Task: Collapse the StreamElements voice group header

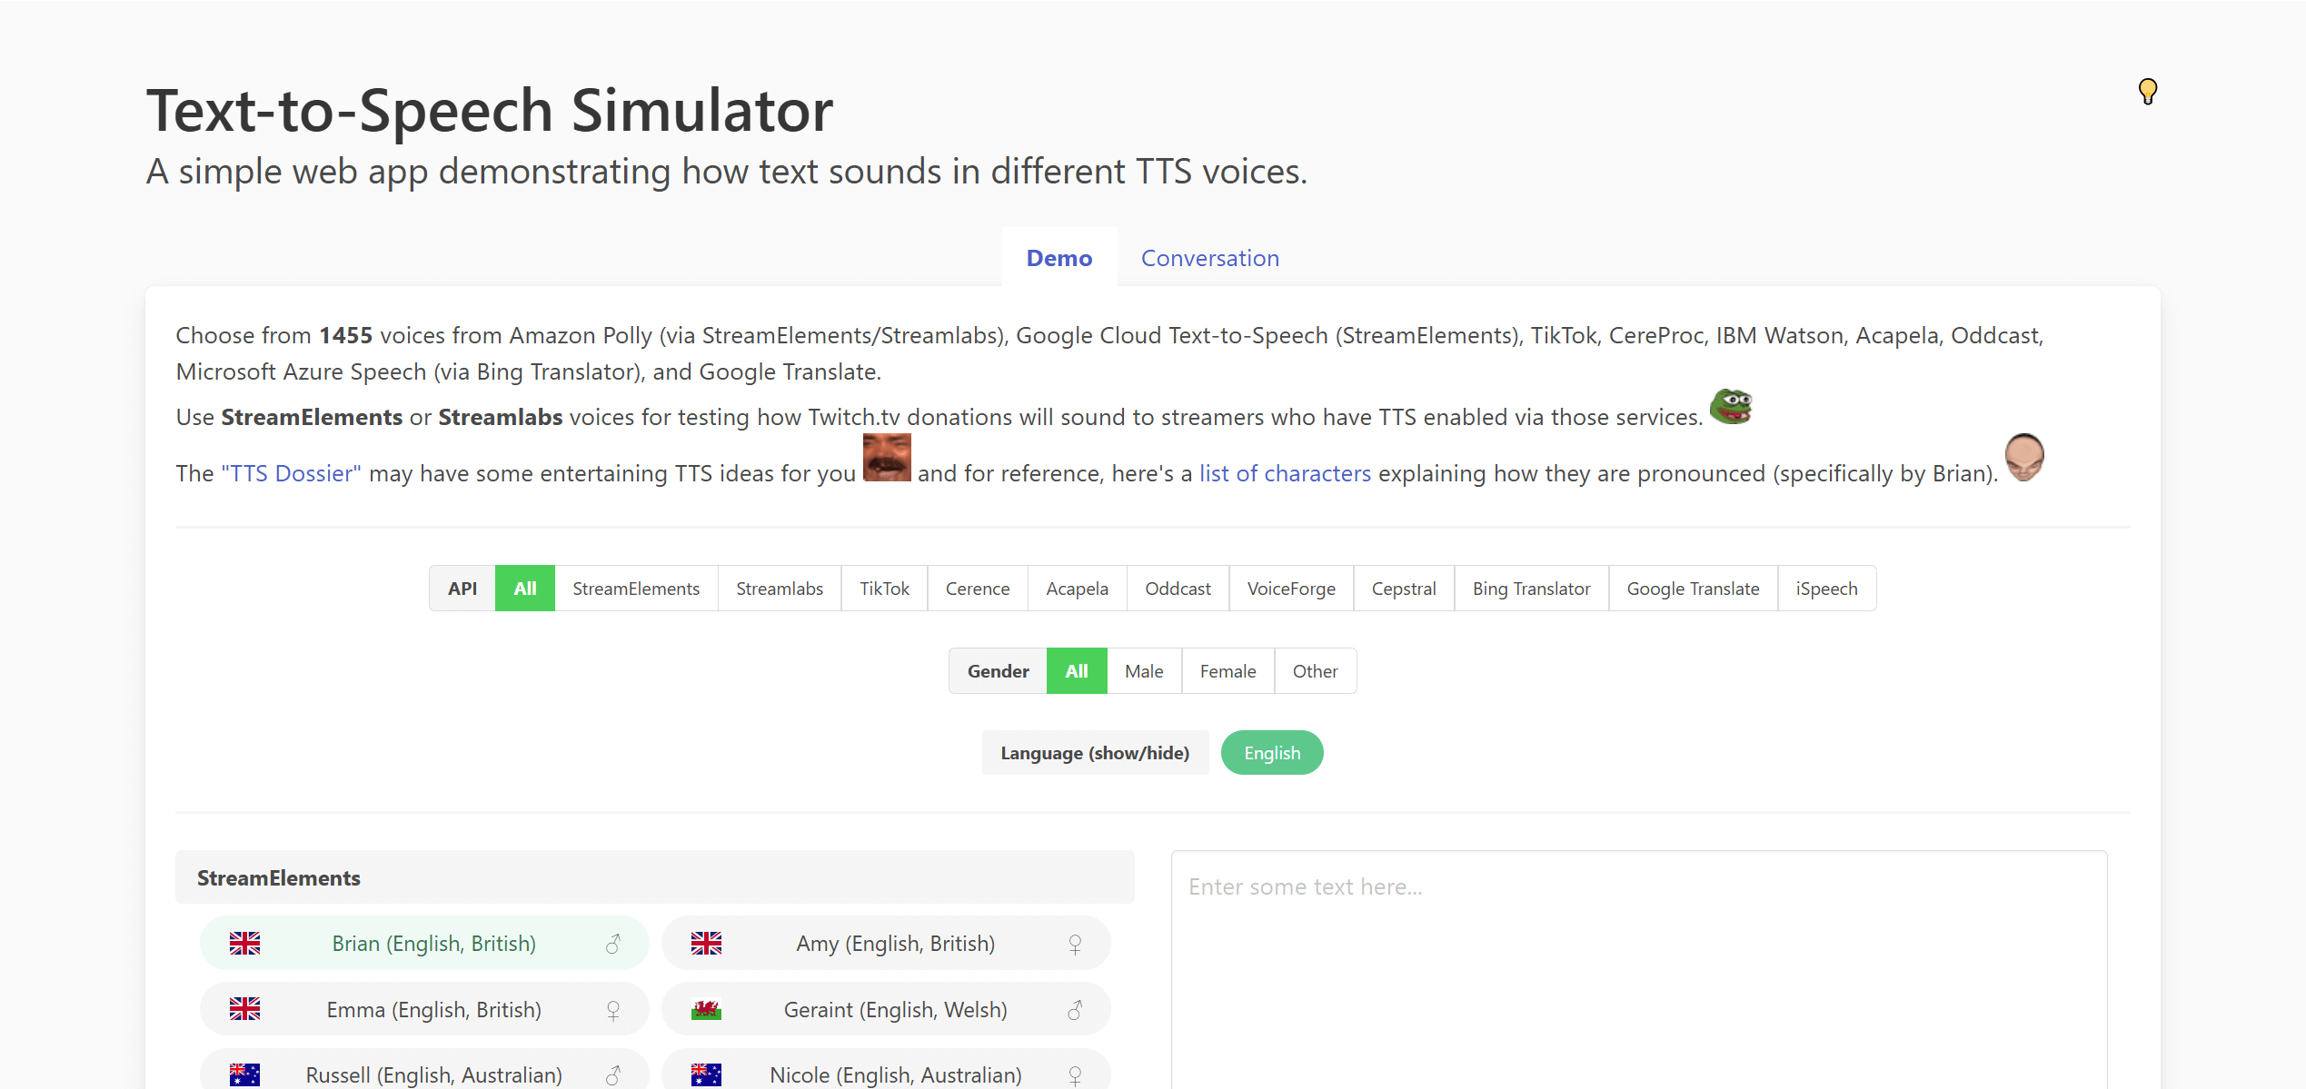Action: click(x=654, y=877)
